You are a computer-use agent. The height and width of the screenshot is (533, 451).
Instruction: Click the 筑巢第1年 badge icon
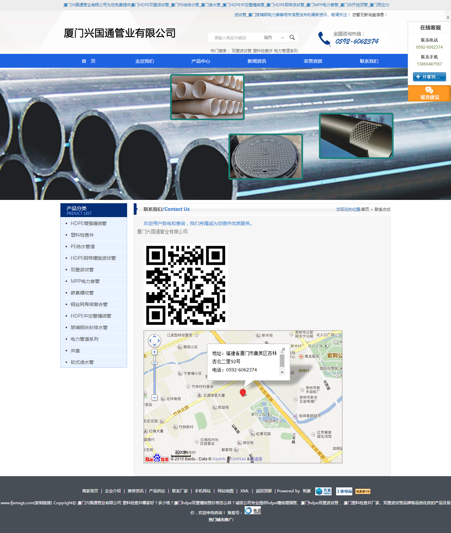(363, 491)
